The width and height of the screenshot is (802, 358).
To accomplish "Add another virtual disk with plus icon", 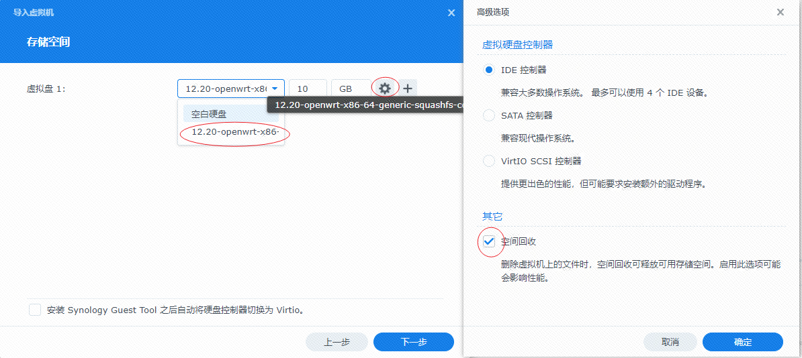I will click(407, 88).
